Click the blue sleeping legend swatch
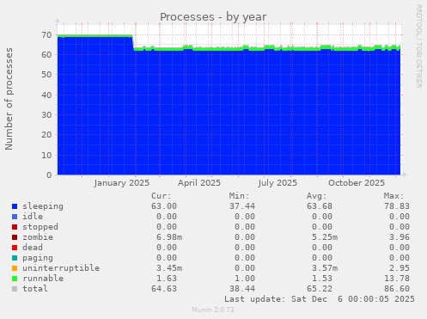Viewport: 427px width, 319px height. 15,206
